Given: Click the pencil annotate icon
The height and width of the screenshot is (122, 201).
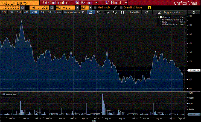Looking at the screenshot, I should [115, 8].
